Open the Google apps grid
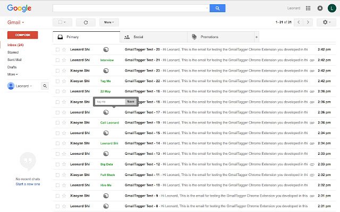 tap(308, 8)
